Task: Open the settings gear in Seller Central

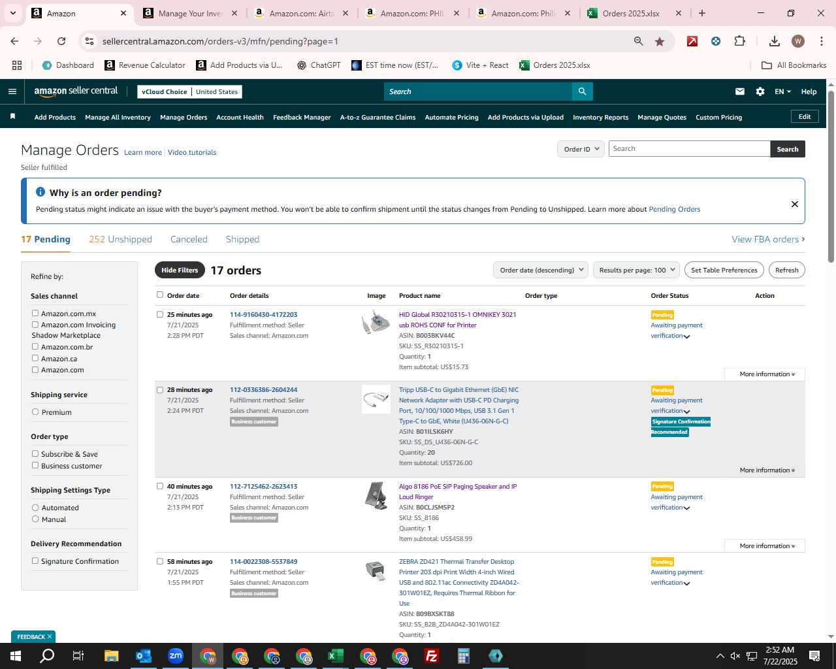Action: [760, 91]
